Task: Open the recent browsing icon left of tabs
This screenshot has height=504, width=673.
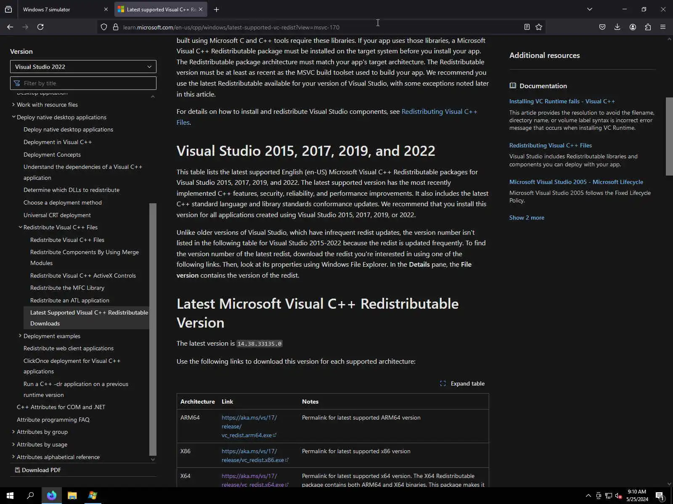Action: tap(8, 9)
